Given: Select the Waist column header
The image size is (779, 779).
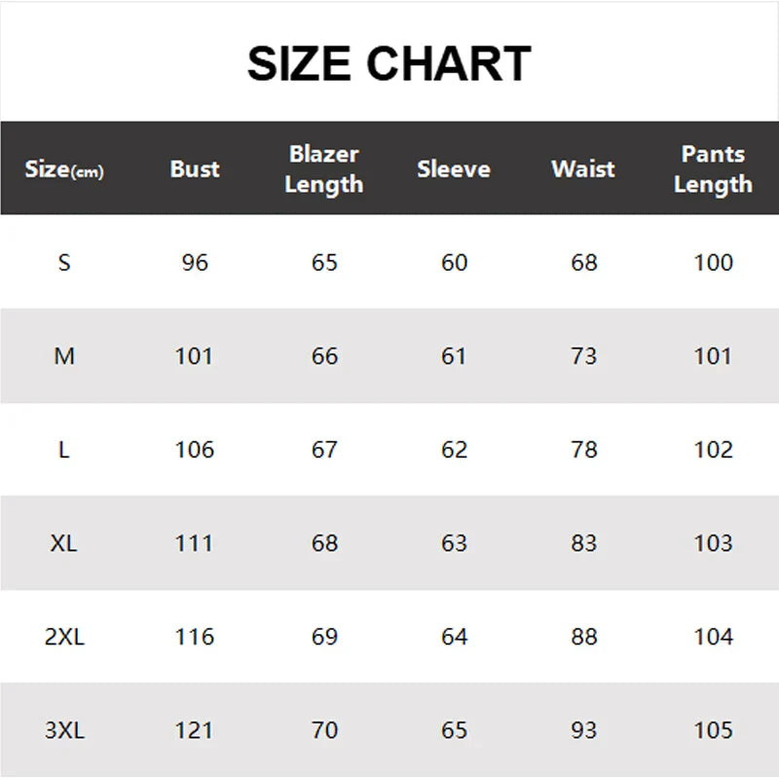Looking at the screenshot, I should click(x=583, y=168).
